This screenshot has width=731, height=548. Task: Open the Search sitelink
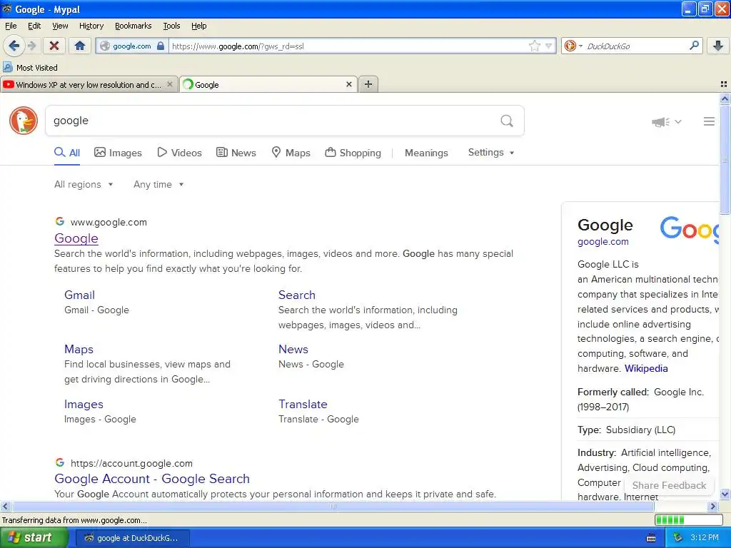[x=296, y=295]
